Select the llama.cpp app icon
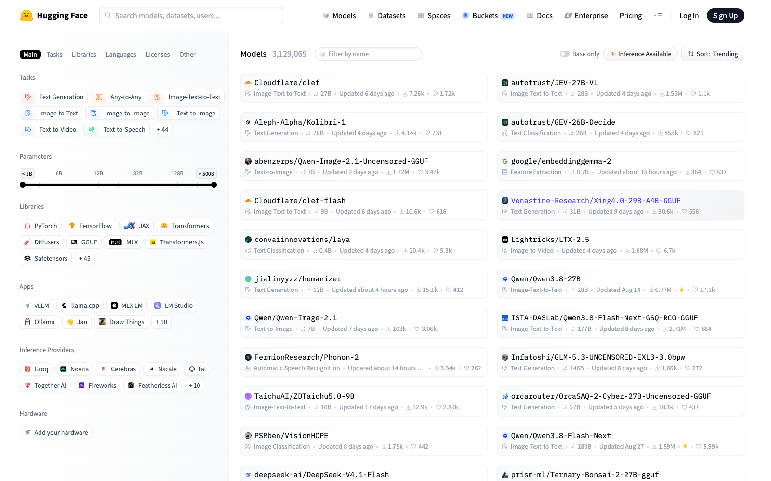This screenshot has width=771, height=481. coord(64,305)
